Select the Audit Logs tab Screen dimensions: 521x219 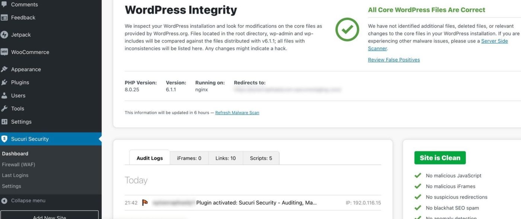point(150,158)
